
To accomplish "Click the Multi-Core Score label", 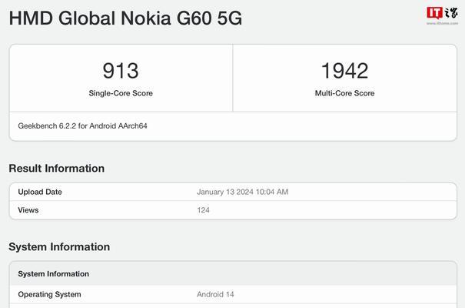I will pos(344,93).
